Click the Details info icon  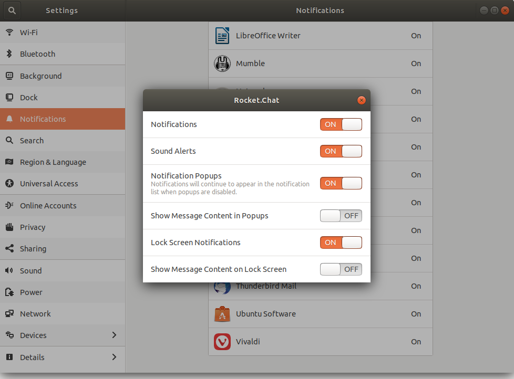(x=9, y=357)
